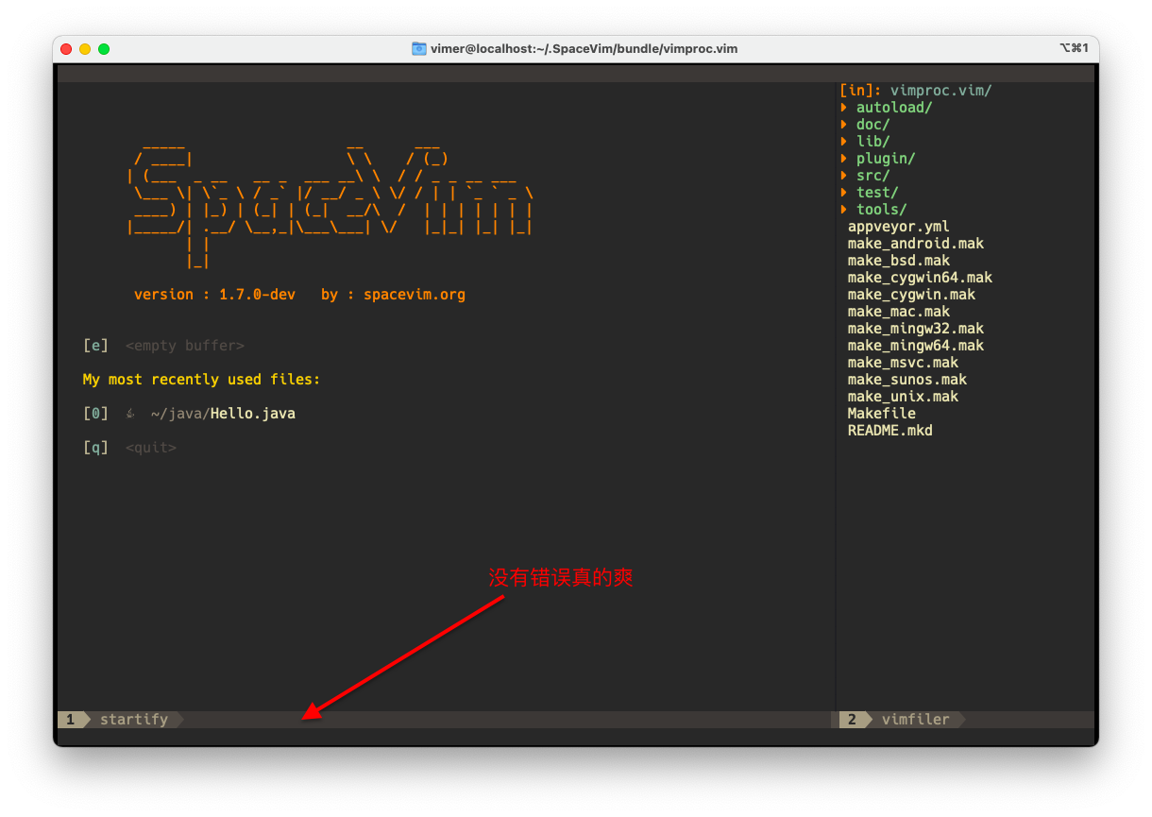Open the tools/ directory name
Viewport: 1152px width, 817px height.
[882, 210]
